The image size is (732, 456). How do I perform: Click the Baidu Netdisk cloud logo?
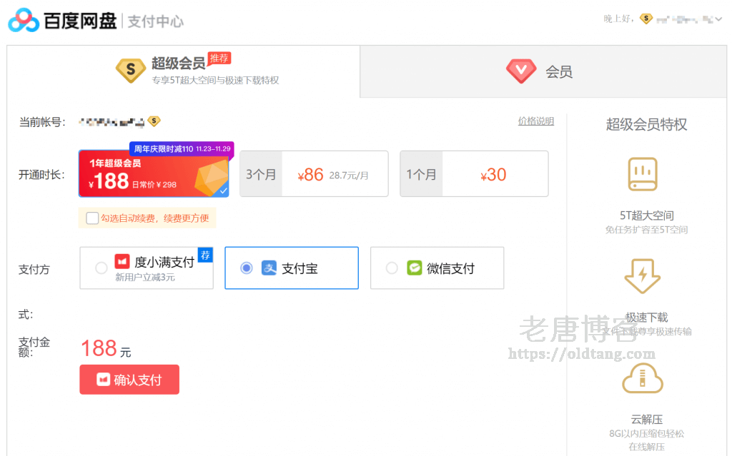point(24,20)
